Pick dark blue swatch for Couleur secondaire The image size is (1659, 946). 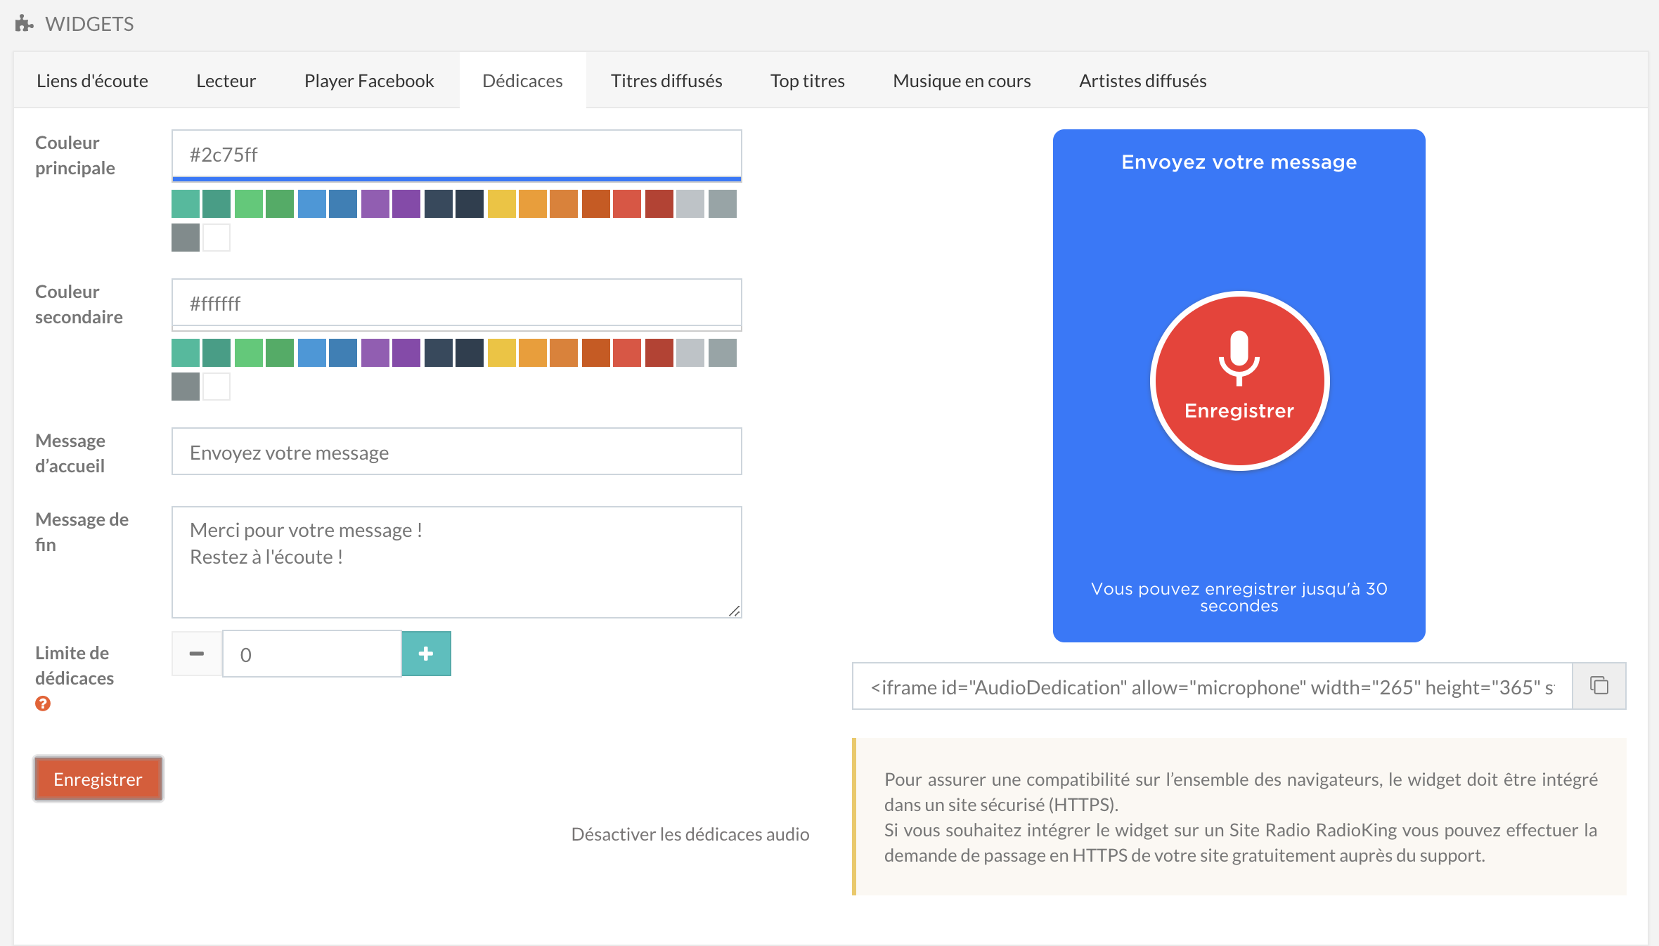[x=343, y=353]
